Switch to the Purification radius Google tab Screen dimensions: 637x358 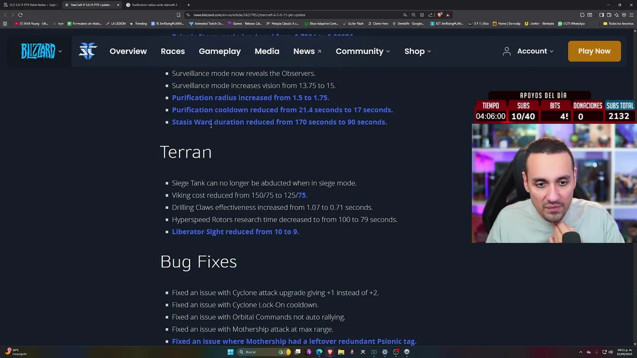[153, 5]
